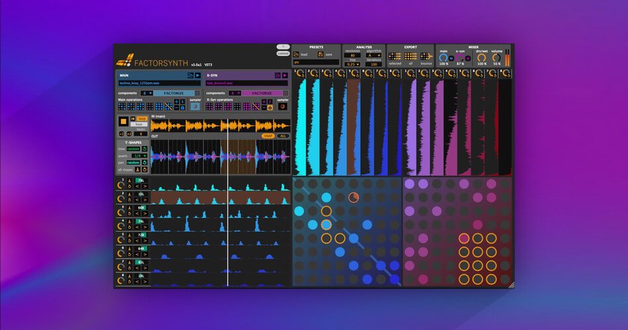This screenshot has width=628, height=330.
Task: Open file browser in X-SYN section
Action: 278,75
